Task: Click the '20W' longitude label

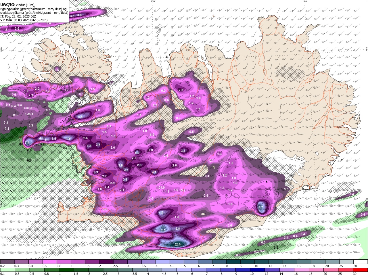Action: pos(153,1)
